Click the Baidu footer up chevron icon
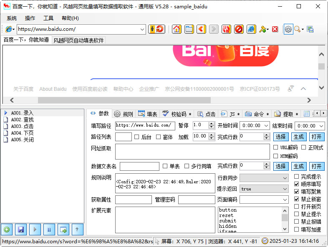Image resolution: width=328 pixels, height=247 pixels. pyautogui.click(x=303, y=89)
